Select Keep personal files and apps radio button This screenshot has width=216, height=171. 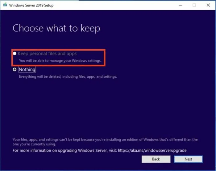point(15,54)
